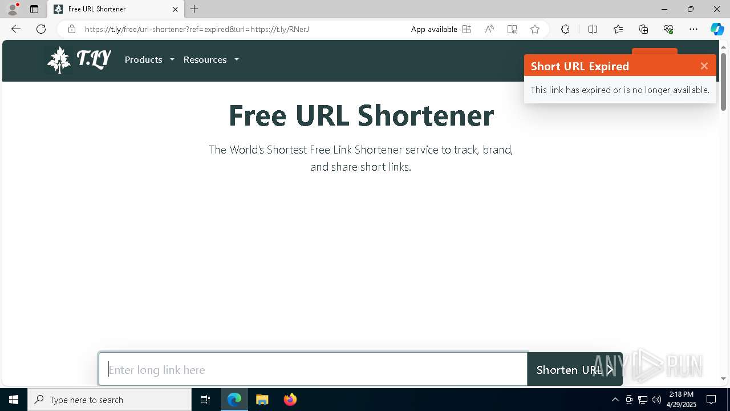Add this page to favorites
Image resolution: width=730 pixels, height=411 pixels.
coord(535,29)
